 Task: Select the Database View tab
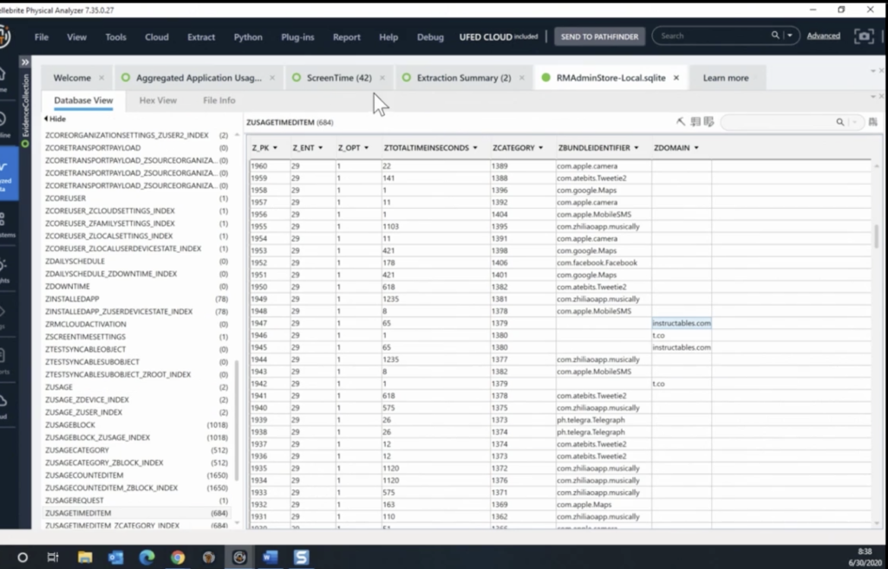click(83, 100)
